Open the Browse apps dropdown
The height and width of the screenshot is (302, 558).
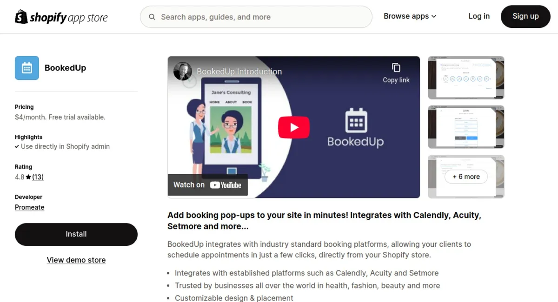click(410, 16)
